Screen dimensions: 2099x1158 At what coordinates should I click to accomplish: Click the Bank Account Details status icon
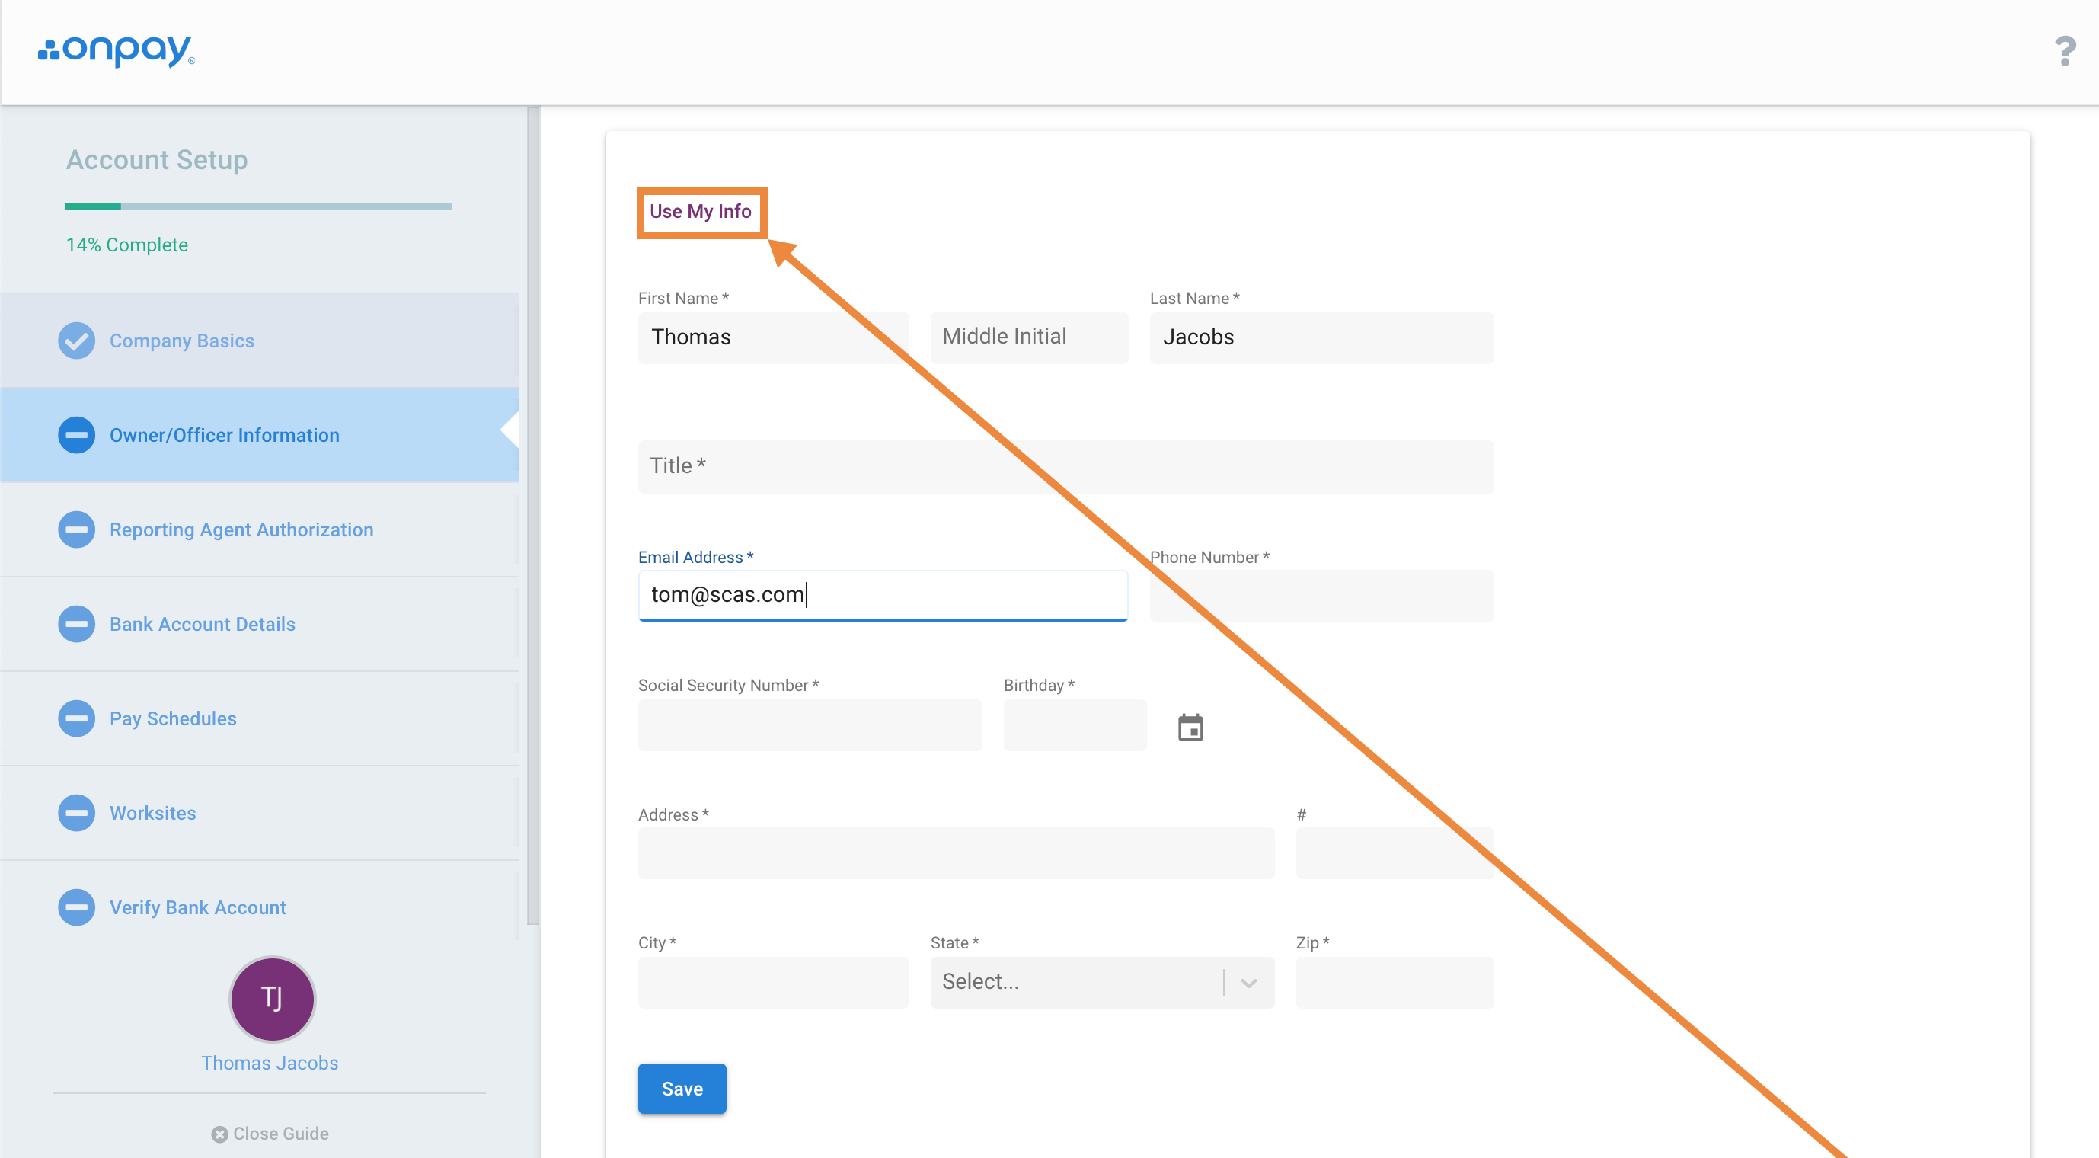(x=77, y=624)
